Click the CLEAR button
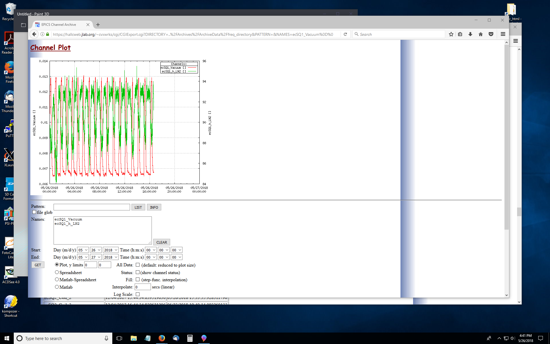The height and width of the screenshot is (344, 550). (162, 242)
